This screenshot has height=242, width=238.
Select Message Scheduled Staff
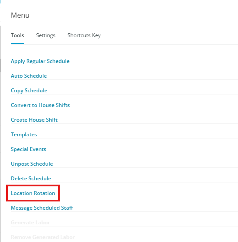point(42,208)
